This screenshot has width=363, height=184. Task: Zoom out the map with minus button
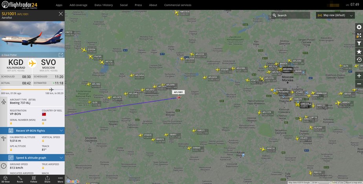tap(359, 84)
